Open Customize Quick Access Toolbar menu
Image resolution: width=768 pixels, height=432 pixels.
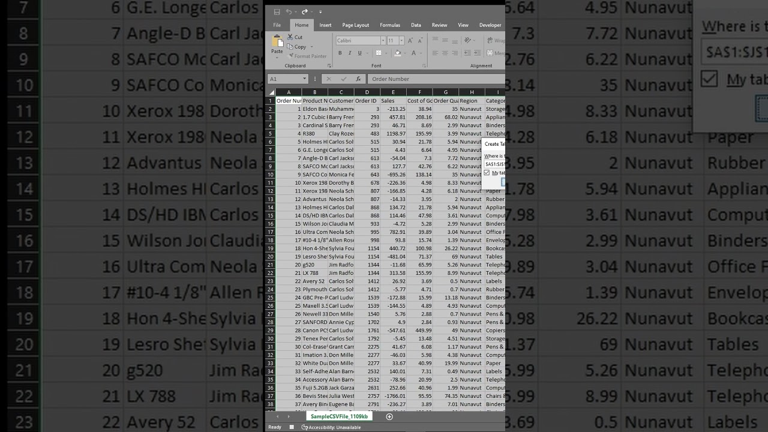(320, 12)
